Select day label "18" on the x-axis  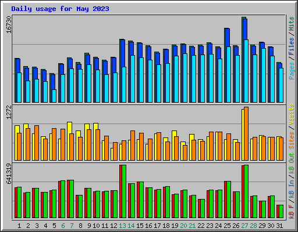pos(166,226)
